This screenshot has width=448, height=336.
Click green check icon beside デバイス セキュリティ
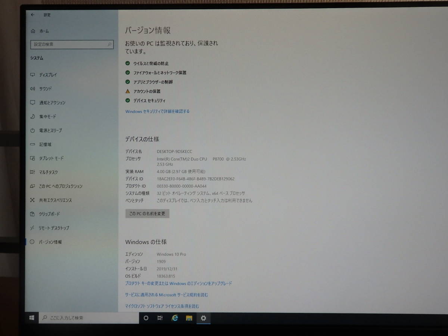coord(128,100)
